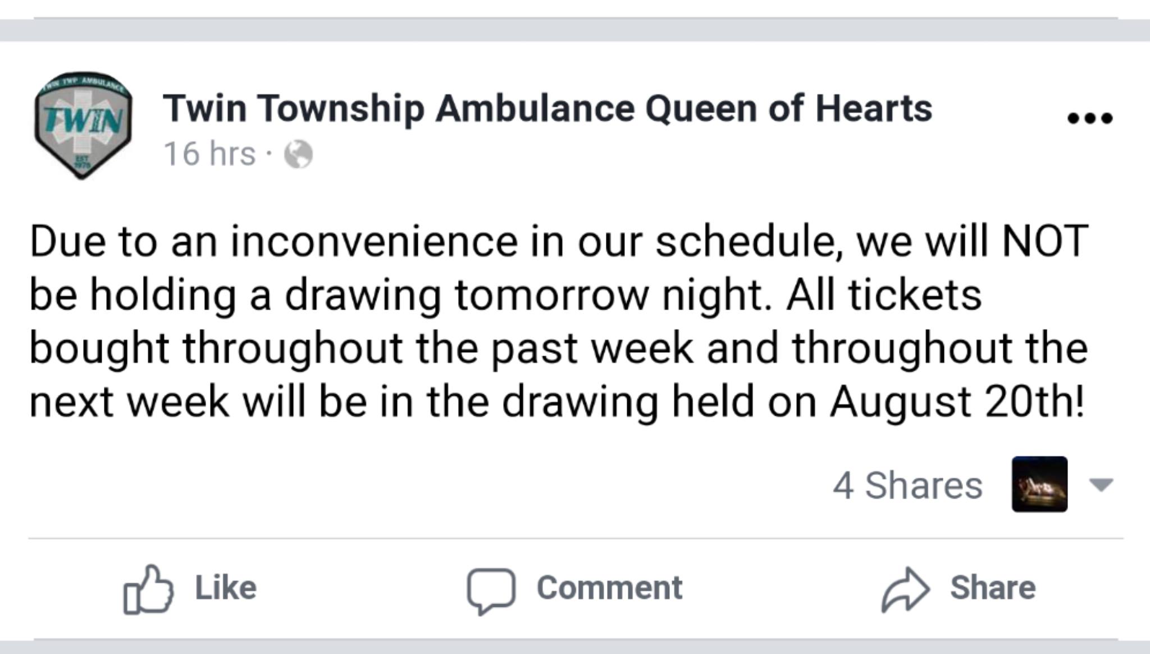Screen dimensions: 1150x654
Task: Click the Share label
Action: (993, 588)
